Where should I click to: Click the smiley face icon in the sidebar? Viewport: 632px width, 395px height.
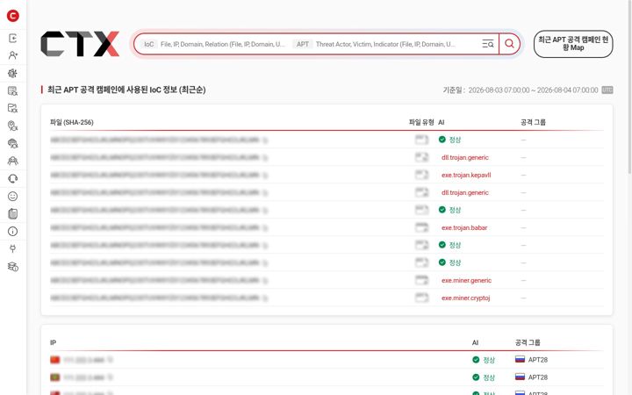(13, 197)
